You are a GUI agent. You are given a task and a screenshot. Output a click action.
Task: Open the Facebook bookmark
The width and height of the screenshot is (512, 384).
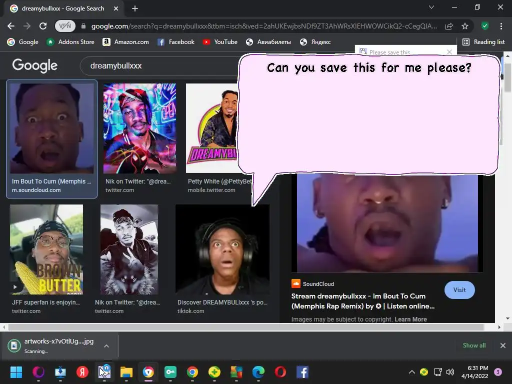176,42
